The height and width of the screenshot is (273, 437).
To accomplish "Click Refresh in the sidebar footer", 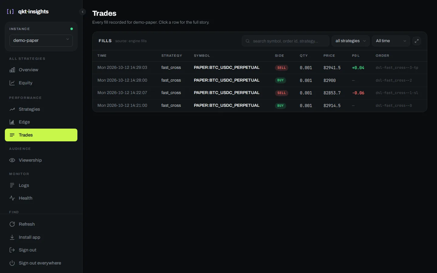I will tap(41, 224).
